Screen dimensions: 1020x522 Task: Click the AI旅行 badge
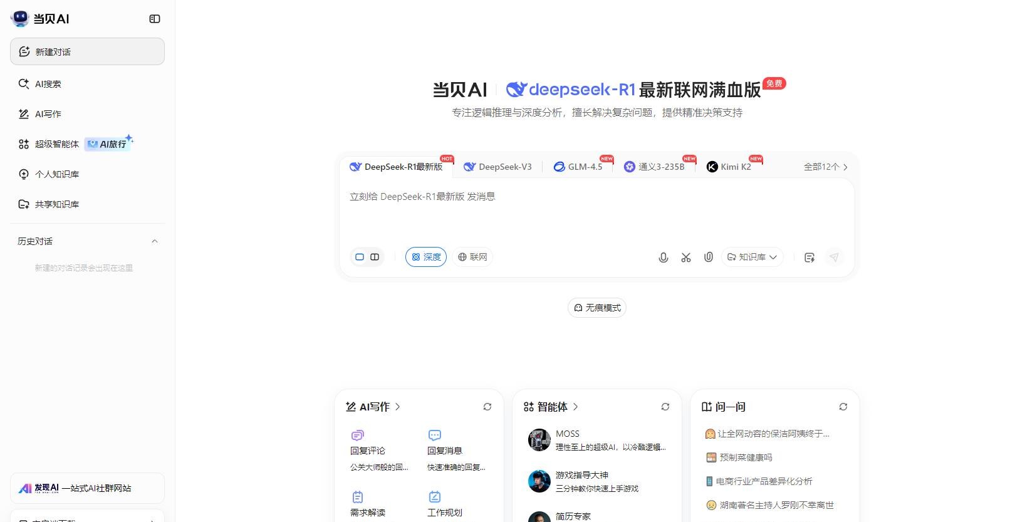tap(108, 144)
